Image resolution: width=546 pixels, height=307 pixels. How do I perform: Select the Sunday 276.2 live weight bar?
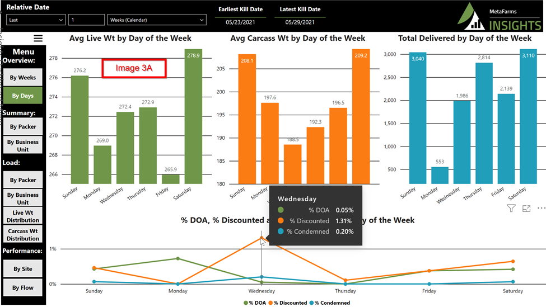(x=80, y=130)
